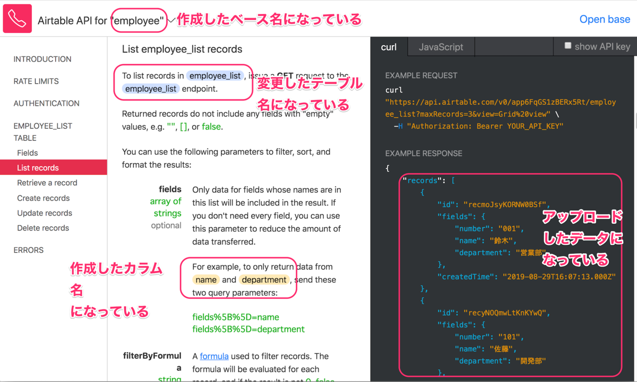Click the department highlighted tag in description

pyautogui.click(x=264, y=280)
